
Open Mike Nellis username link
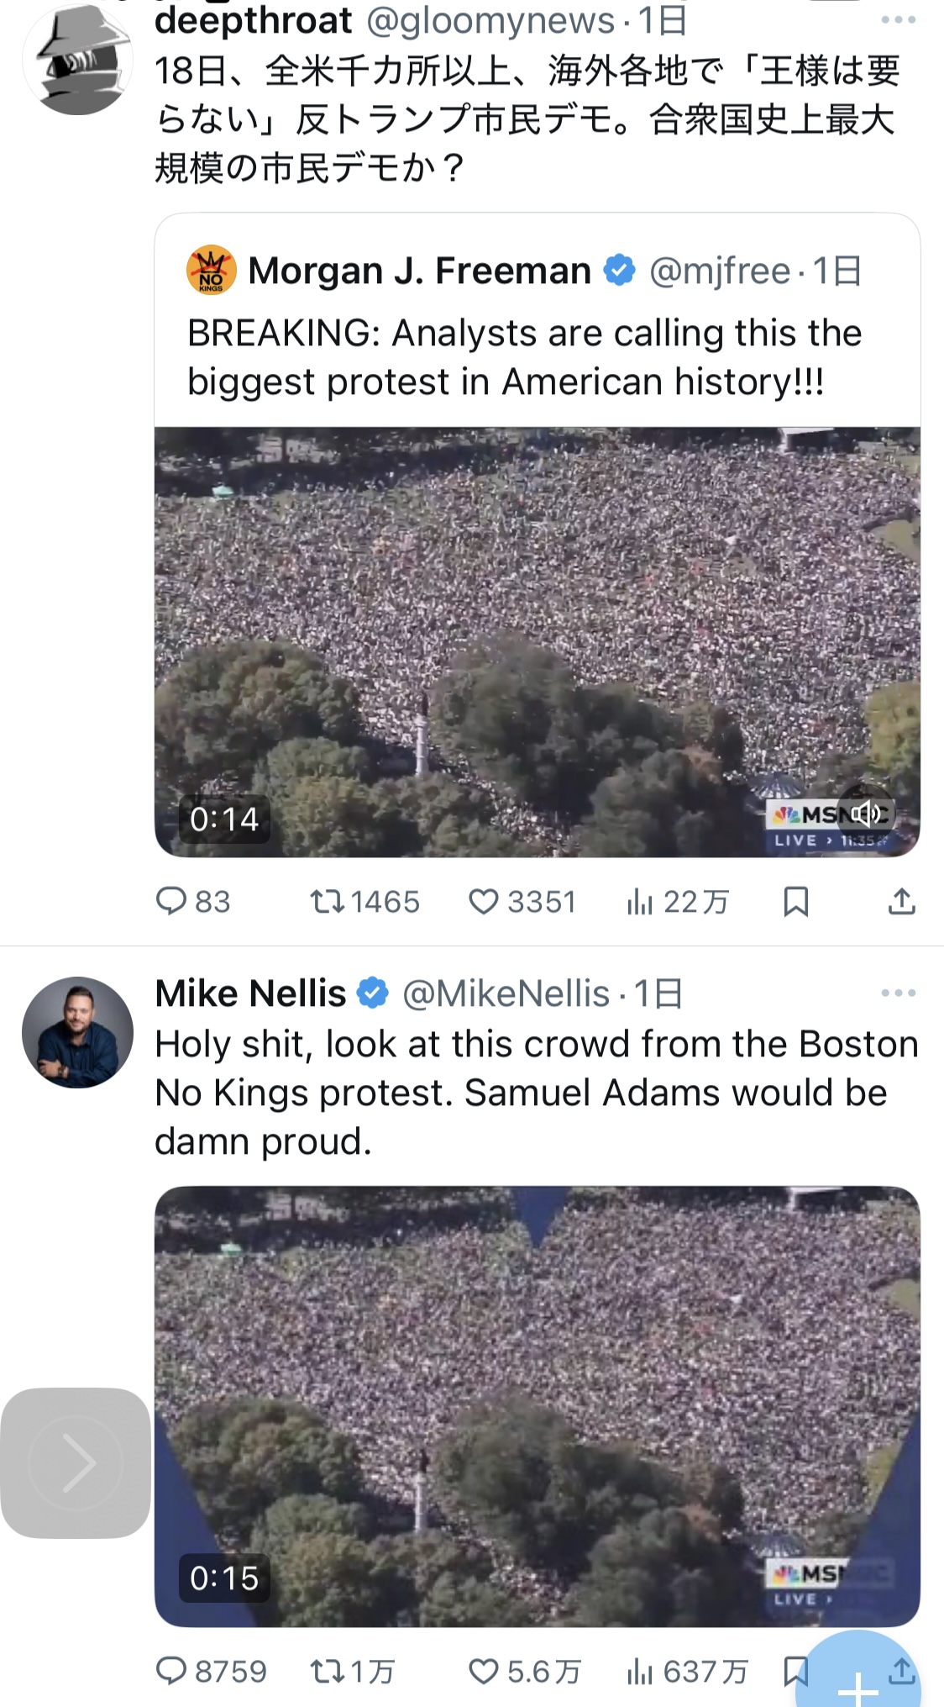click(x=250, y=993)
